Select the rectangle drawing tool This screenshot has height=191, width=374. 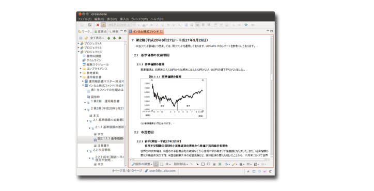pos(203,164)
